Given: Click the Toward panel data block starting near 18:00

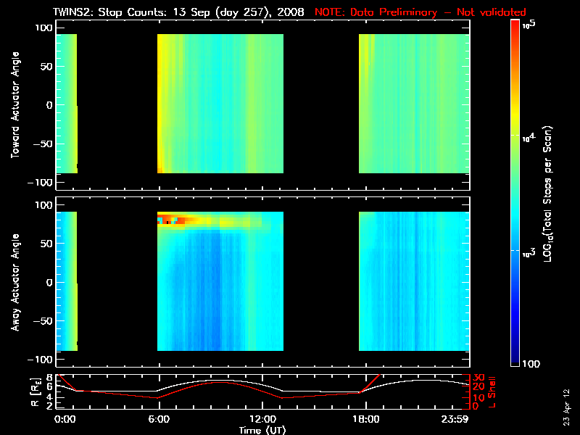Looking at the screenshot, I should point(414,104).
